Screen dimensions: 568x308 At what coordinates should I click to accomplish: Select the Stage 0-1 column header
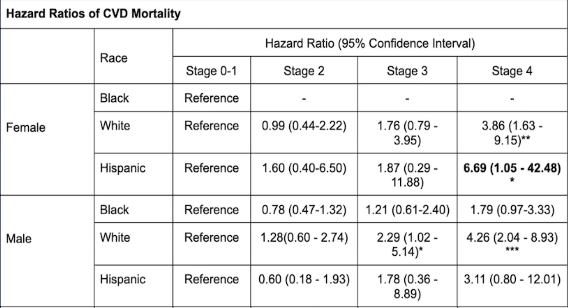211,71
